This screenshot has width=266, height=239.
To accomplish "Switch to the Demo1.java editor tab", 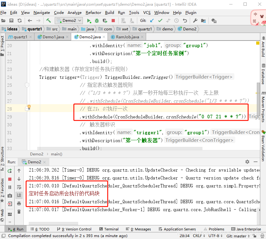I will (53, 37).
